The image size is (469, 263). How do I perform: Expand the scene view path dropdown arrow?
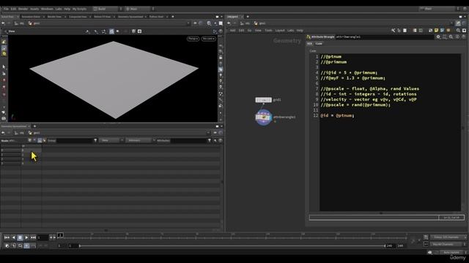click(188, 23)
